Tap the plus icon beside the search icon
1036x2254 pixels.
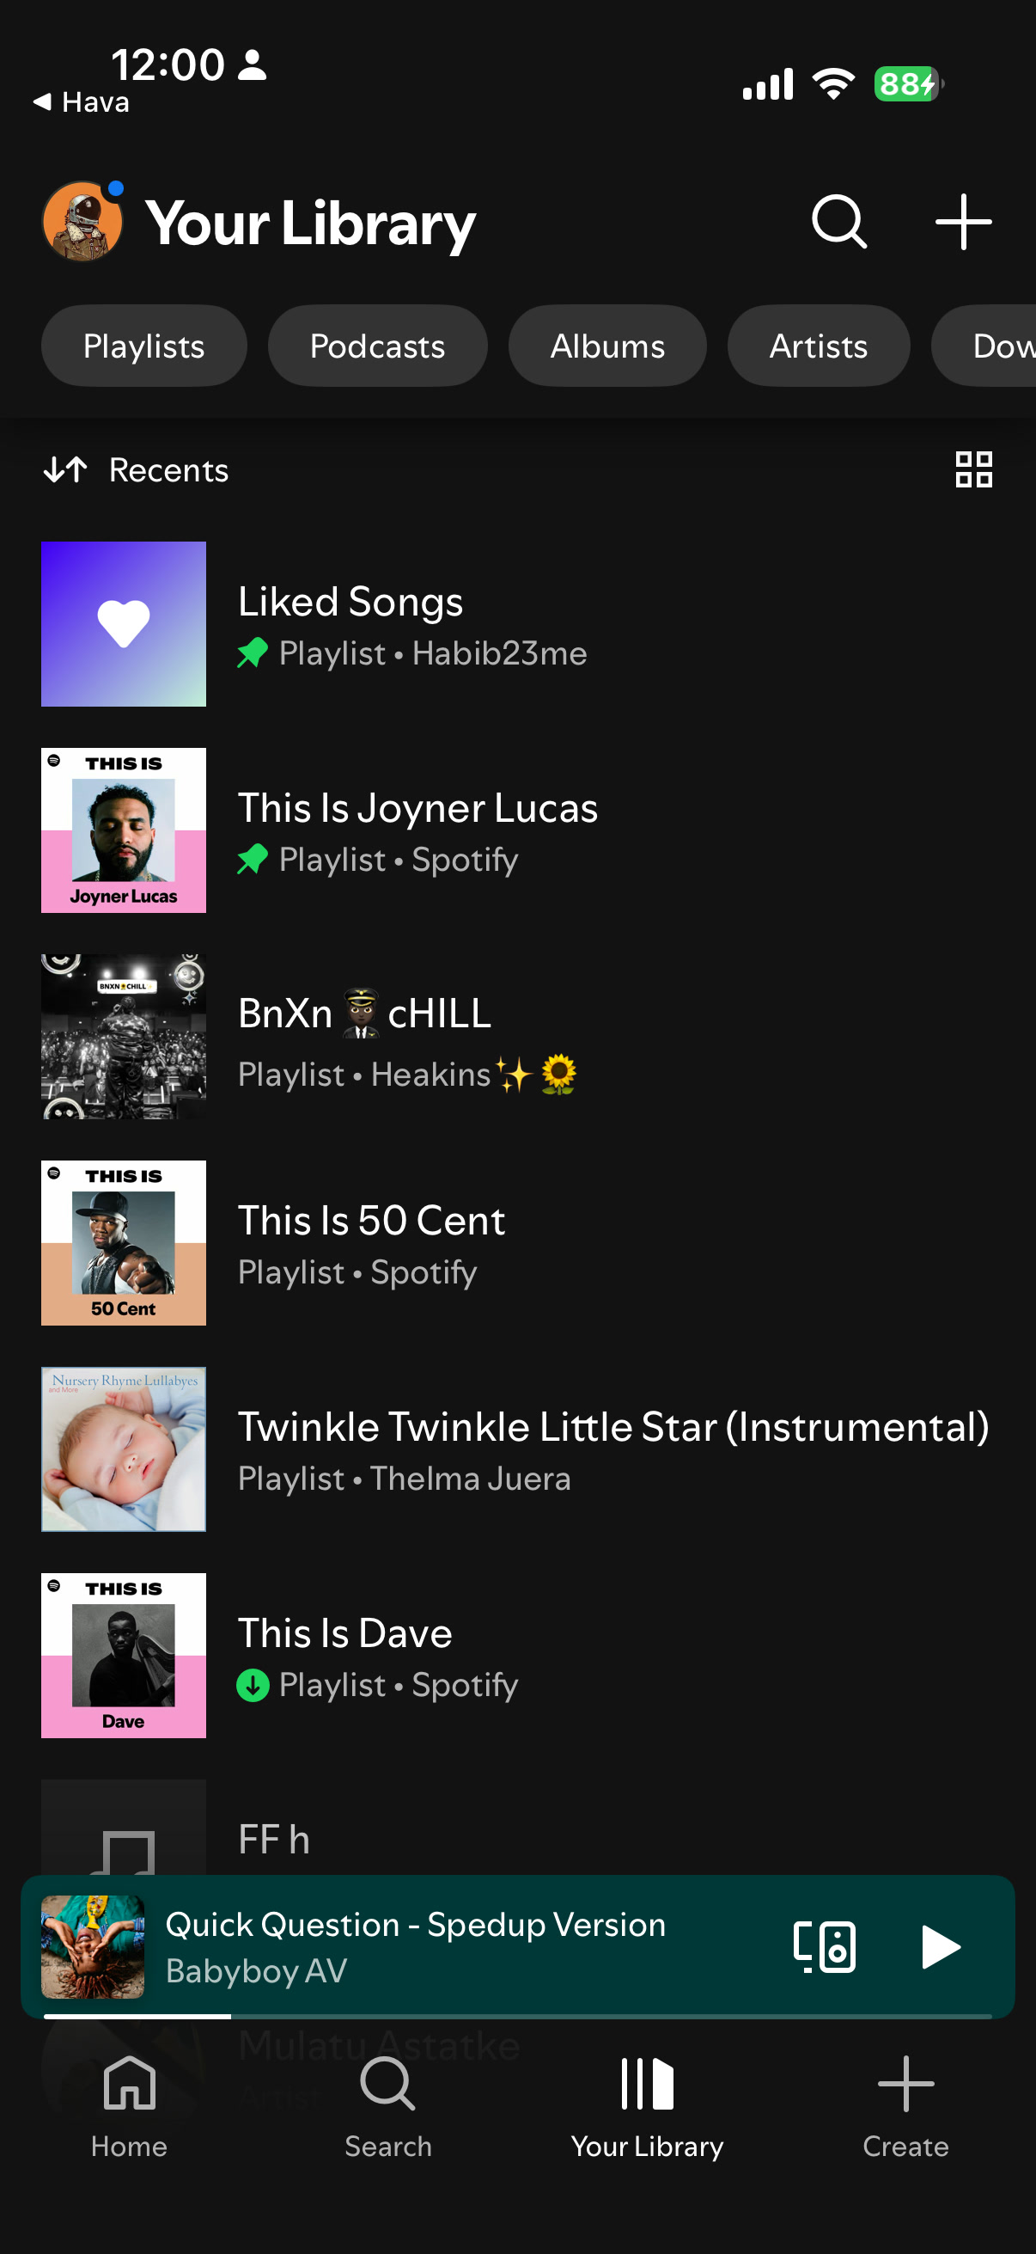point(963,223)
